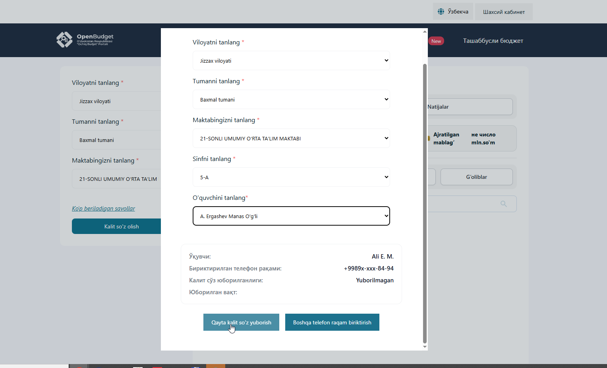Screen dimensions: 607x368
Task: Click the modal's vertical scrollbar thumb
Action: pos(425,203)
